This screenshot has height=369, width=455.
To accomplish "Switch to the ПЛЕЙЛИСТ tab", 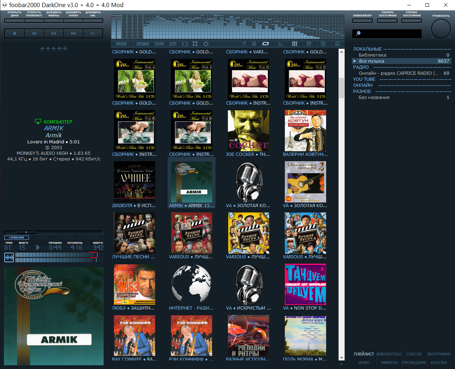I will 364,354.
